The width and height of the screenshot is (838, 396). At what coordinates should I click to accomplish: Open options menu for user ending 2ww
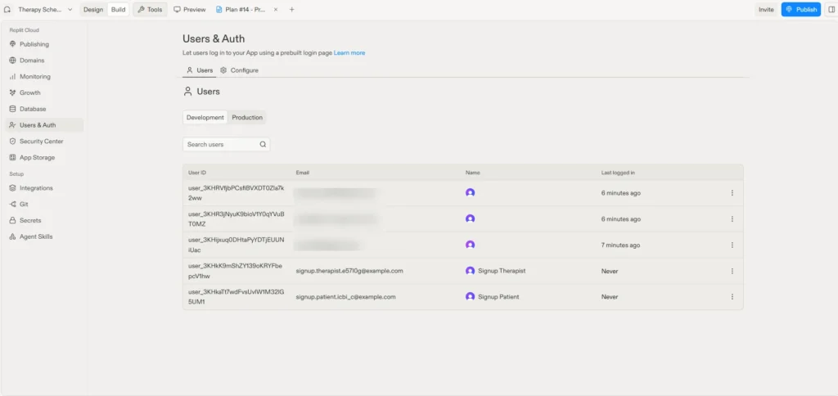click(x=732, y=193)
